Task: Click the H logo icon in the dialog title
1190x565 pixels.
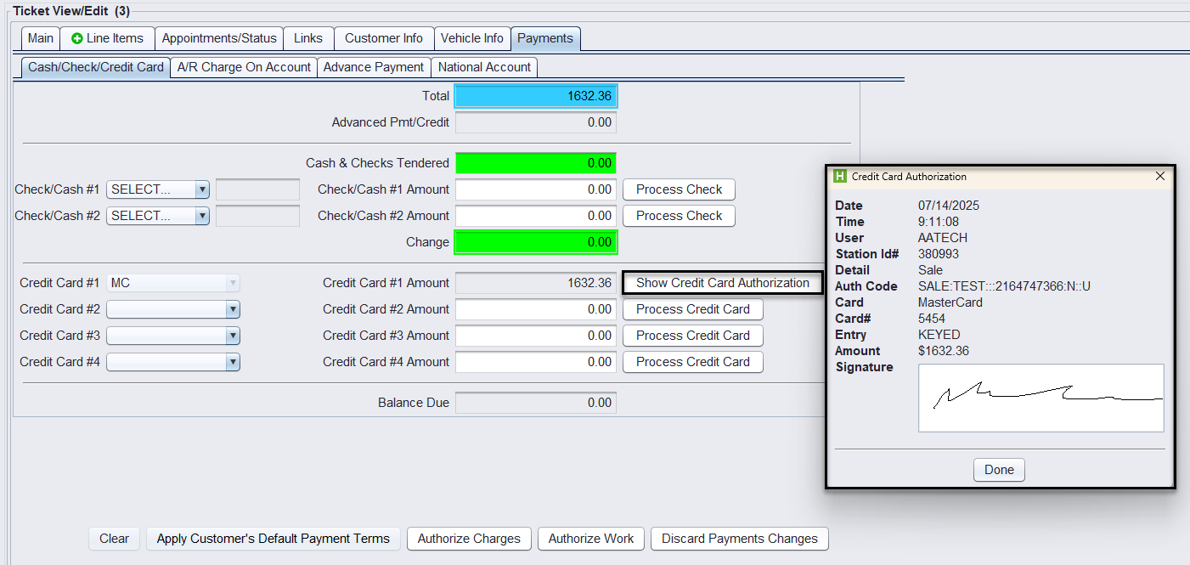Action: [x=840, y=177]
